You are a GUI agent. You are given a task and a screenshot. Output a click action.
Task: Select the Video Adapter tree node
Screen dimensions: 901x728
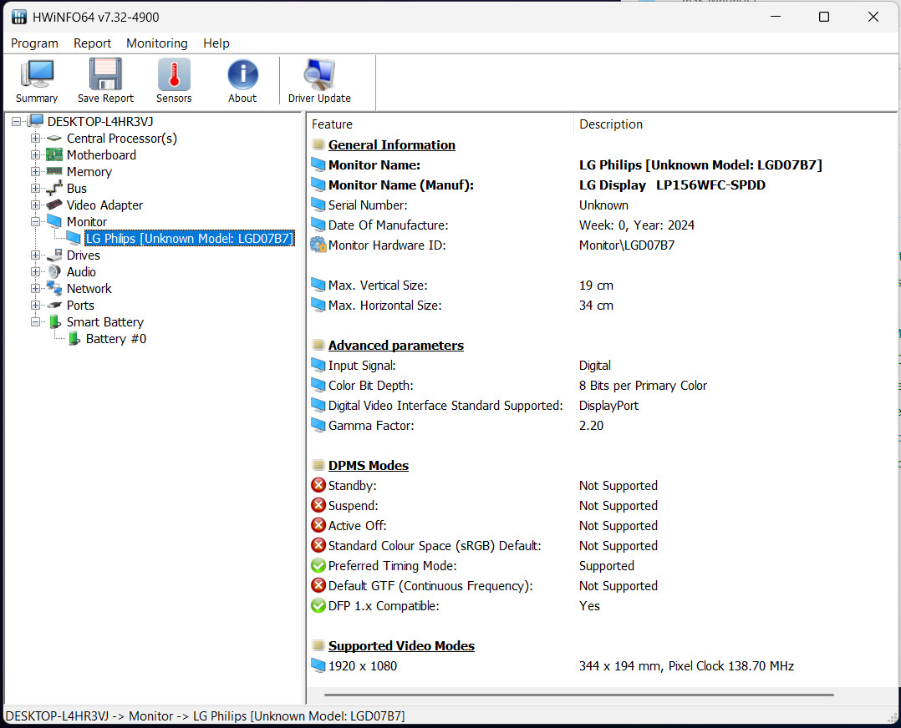[x=104, y=205]
